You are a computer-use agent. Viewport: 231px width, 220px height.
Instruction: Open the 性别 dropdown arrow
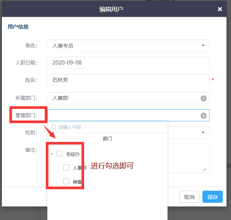203,133
